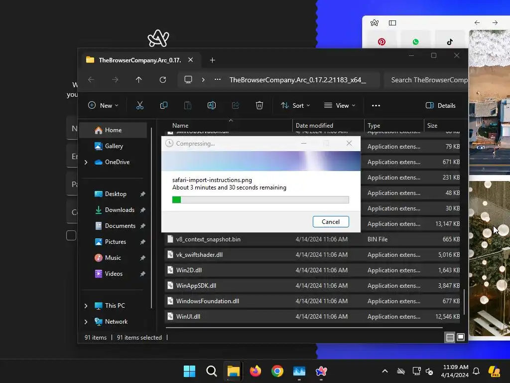Select the WinAppSDK.dll file
The image size is (510, 383).
pyautogui.click(x=312, y=286)
